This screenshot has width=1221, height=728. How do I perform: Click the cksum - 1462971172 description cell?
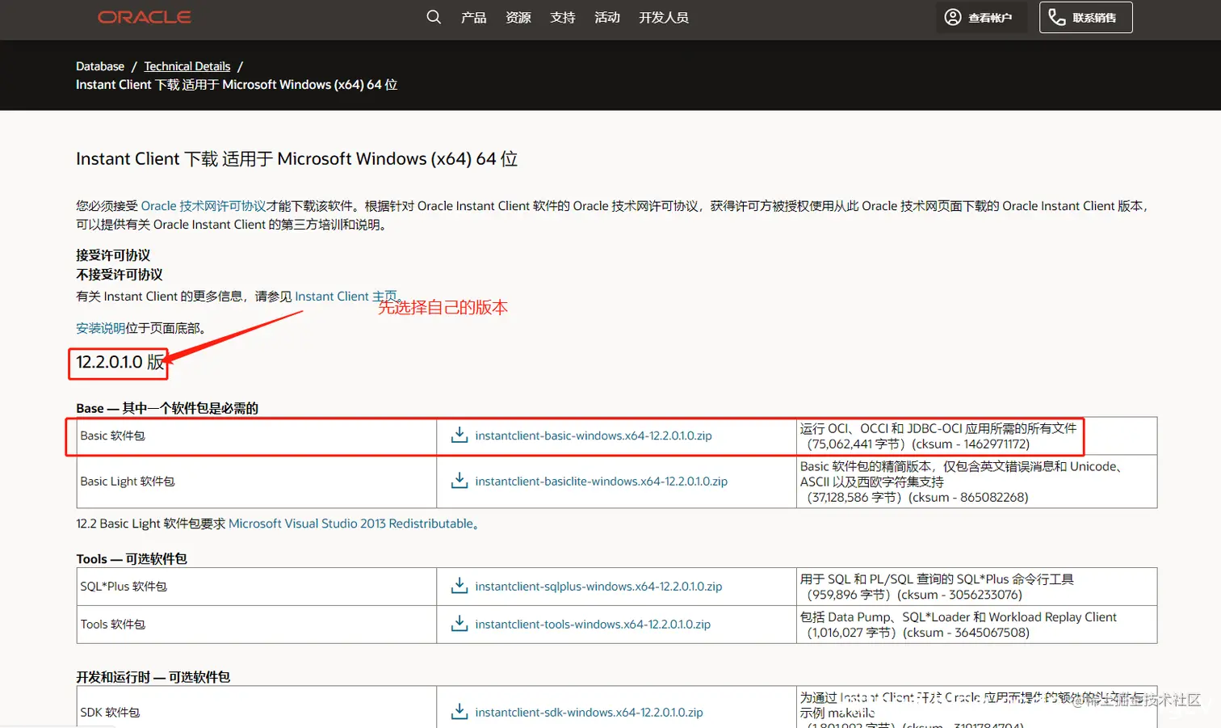tap(977, 436)
